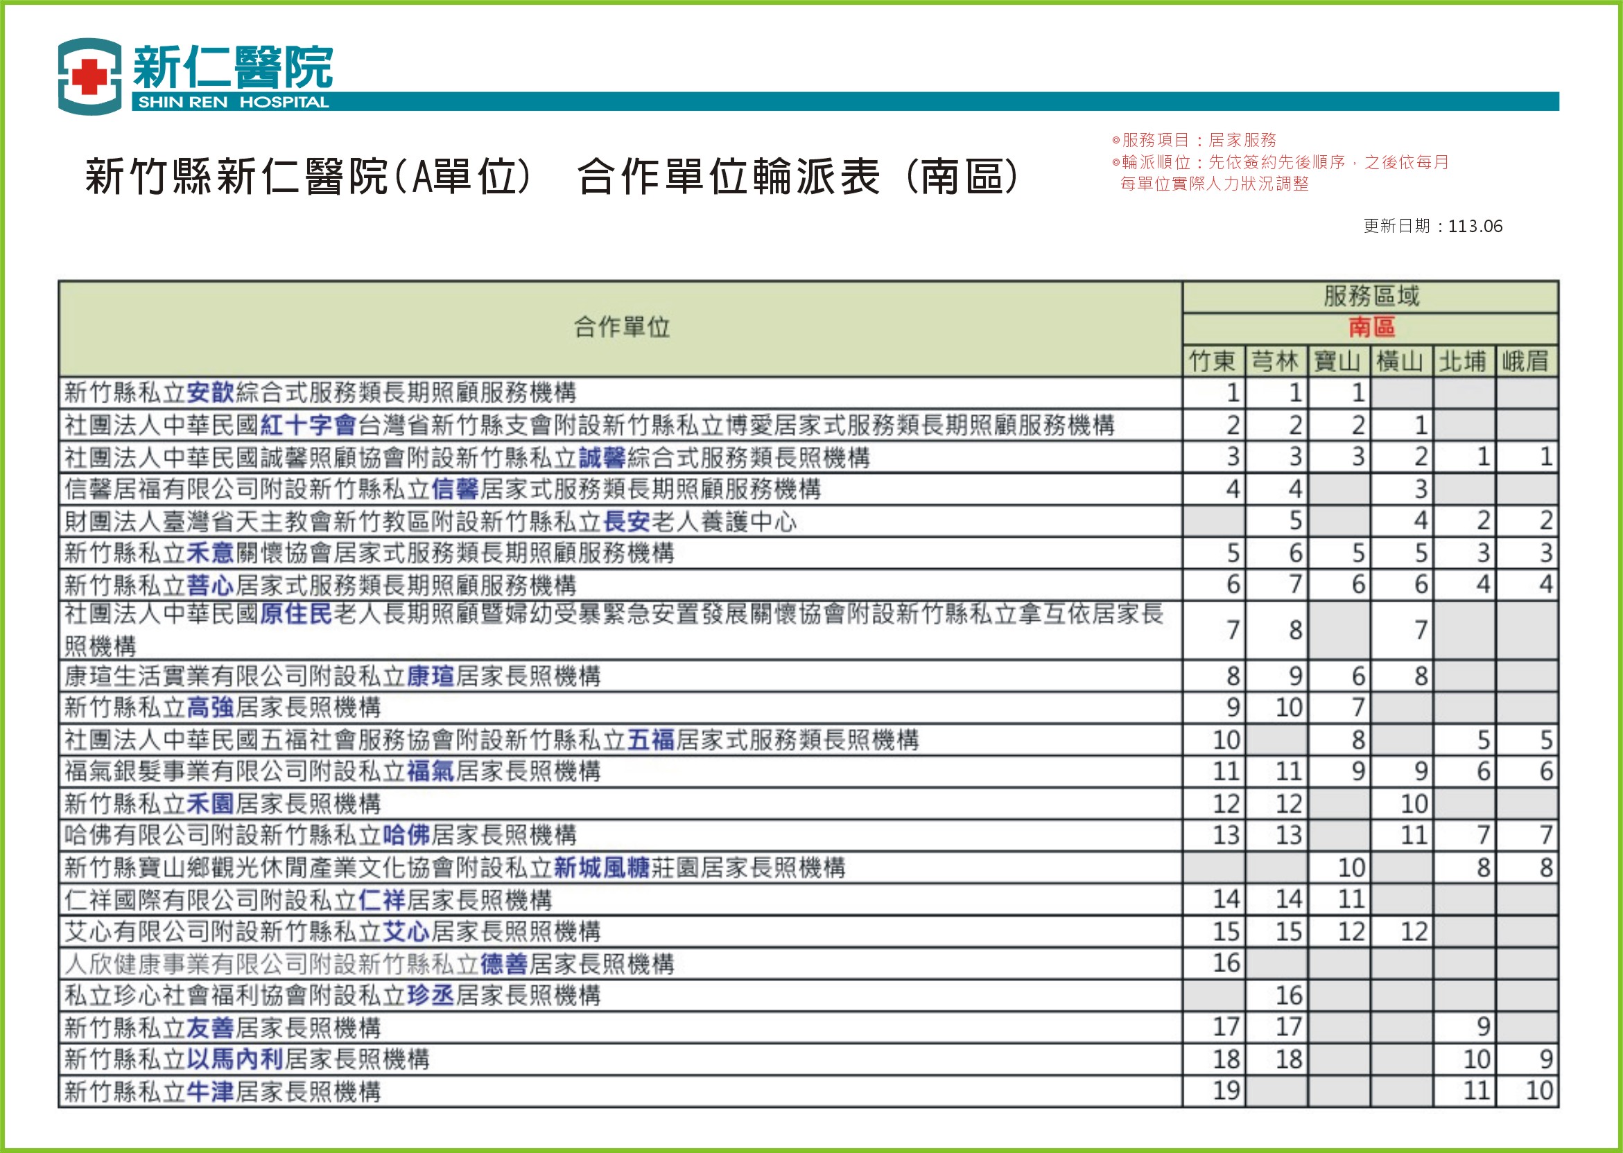Select the 長安老人養護中心 row
This screenshot has height=1153, width=1623.
809,521
